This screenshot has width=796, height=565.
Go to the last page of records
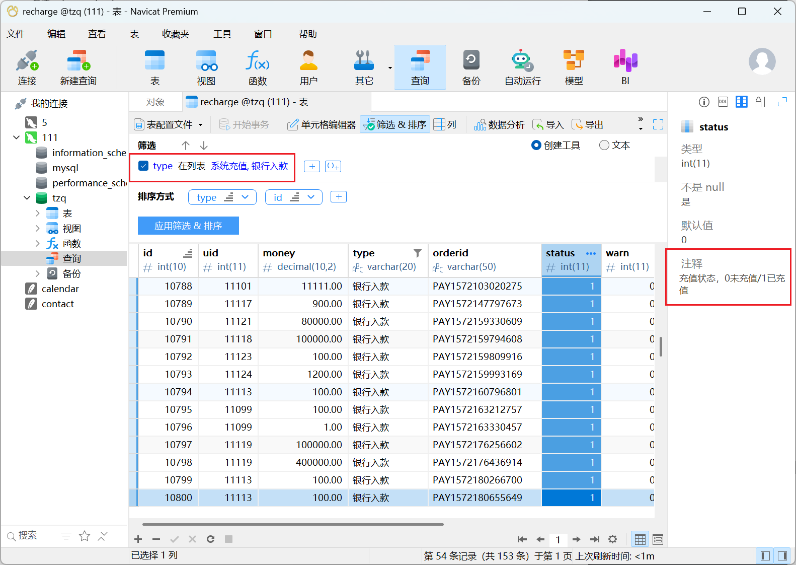coord(594,539)
